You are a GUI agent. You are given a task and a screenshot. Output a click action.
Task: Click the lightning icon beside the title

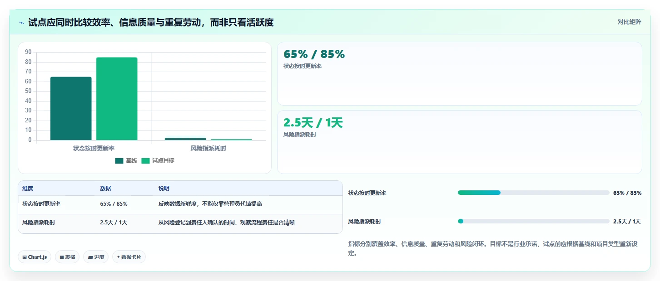coord(22,23)
